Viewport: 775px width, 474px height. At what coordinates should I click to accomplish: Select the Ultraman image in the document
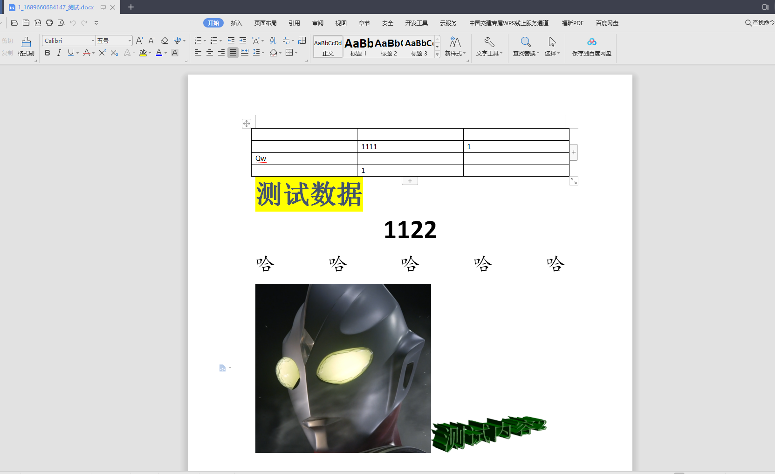[343, 368]
